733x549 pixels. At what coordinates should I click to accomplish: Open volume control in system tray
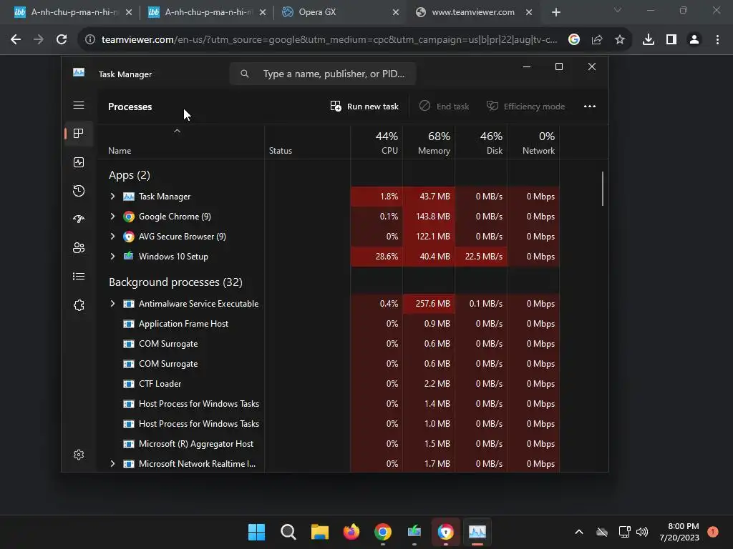tap(642, 532)
